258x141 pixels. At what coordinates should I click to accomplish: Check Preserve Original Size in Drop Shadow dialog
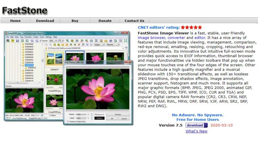tap(68, 122)
